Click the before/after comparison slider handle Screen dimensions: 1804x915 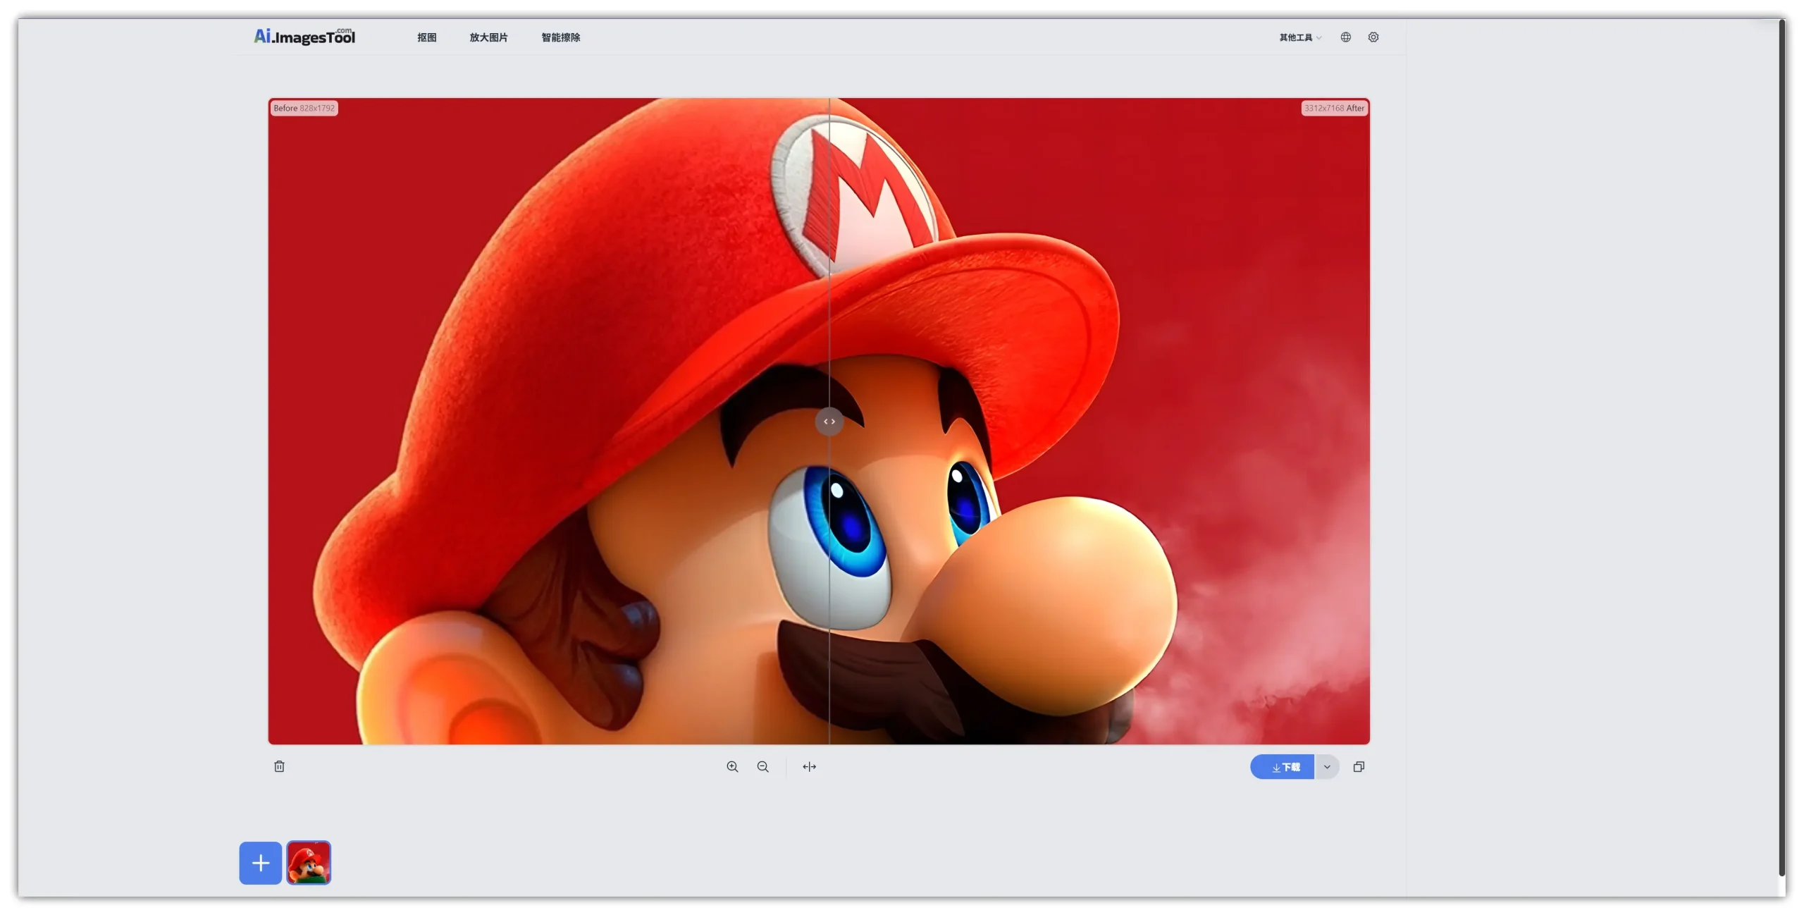tap(829, 422)
